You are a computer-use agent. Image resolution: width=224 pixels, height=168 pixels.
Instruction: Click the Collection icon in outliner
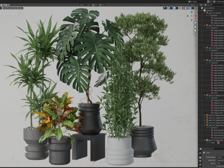(x=204, y=10)
